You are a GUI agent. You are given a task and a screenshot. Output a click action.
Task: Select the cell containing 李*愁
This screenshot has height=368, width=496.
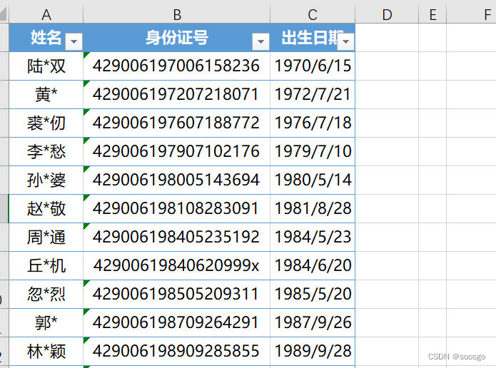(x=46, y=151)
